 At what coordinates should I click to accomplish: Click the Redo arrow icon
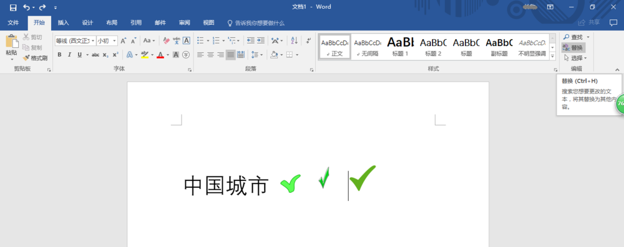tap(42, 7)
